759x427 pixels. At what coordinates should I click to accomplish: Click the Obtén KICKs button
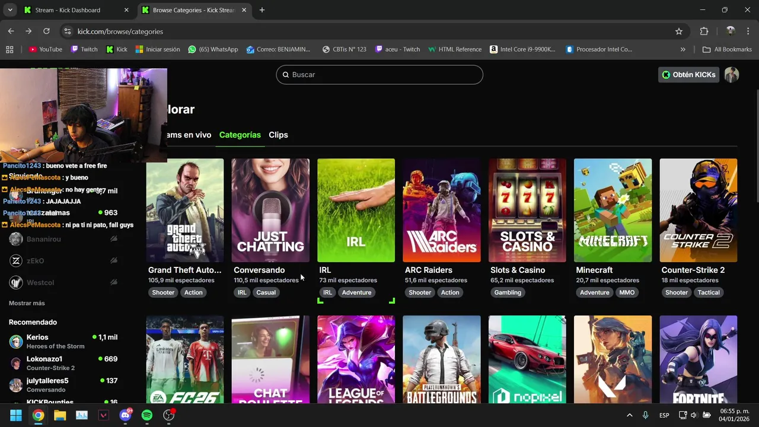pos(688,75)
